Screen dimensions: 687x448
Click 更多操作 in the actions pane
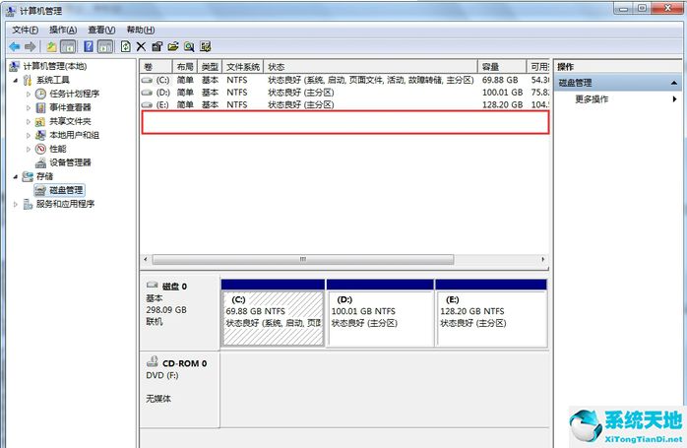click(x=592, y=99)
